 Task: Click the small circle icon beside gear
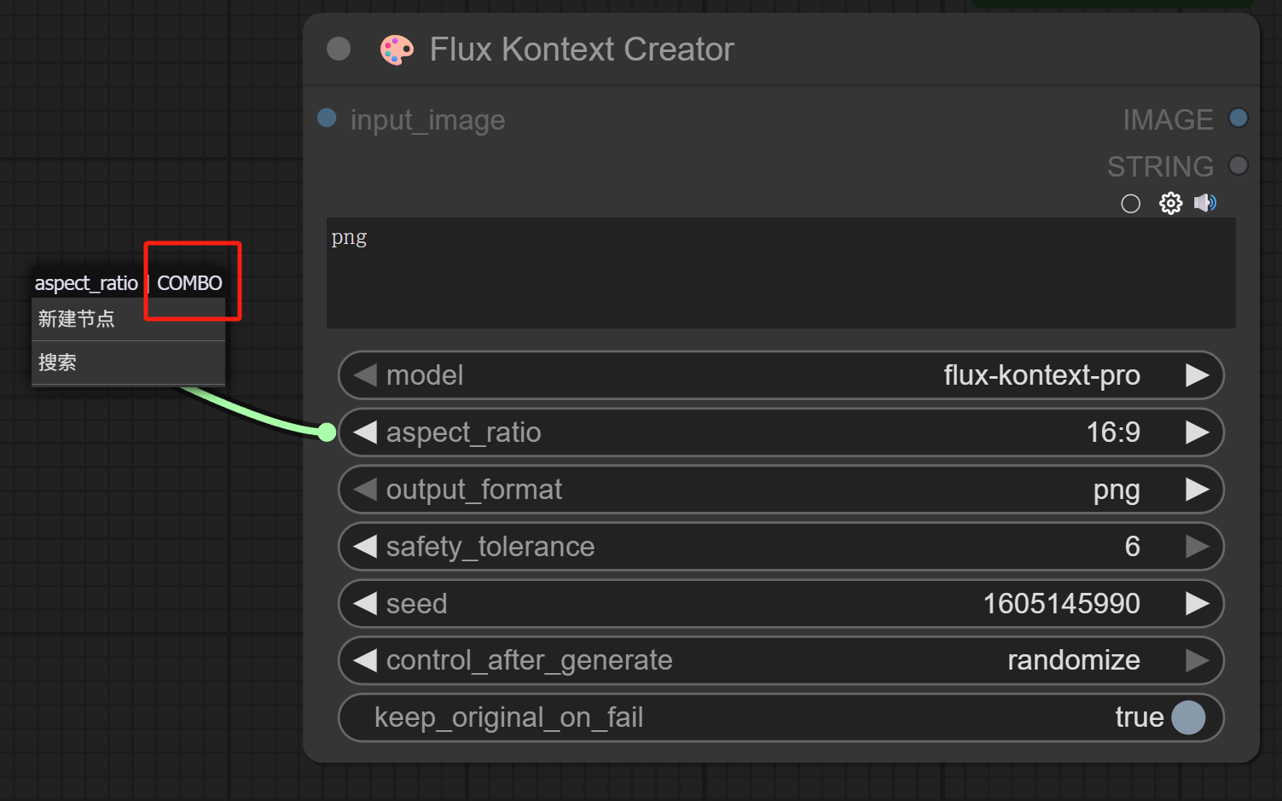[1130, 204]
